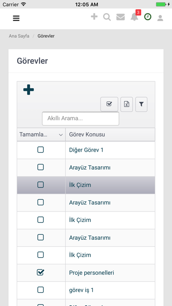Tap the gray plus icon in header
Screen dimensions: 172x306
94,17
